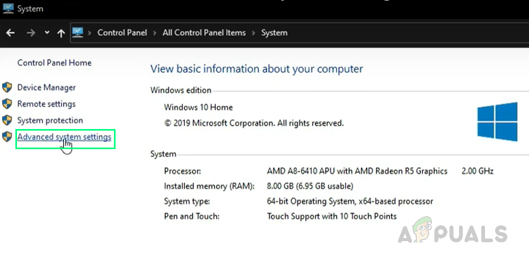Click the forward navigation arrow
Viewport: 529px width, 266px height.
point(30,33)
